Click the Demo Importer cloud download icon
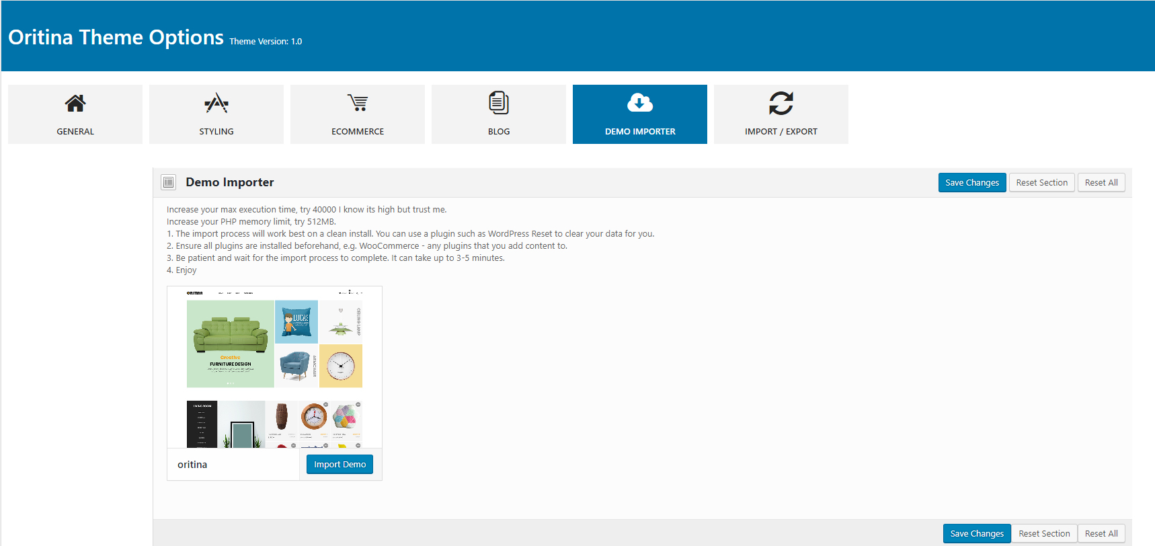 click(x=640, y=103)
